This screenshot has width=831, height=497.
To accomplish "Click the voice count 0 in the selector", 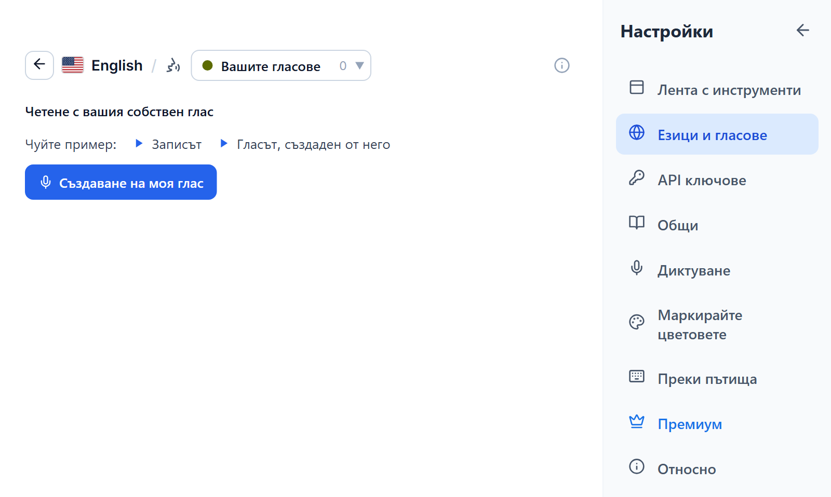I will (x=343, y=66).
